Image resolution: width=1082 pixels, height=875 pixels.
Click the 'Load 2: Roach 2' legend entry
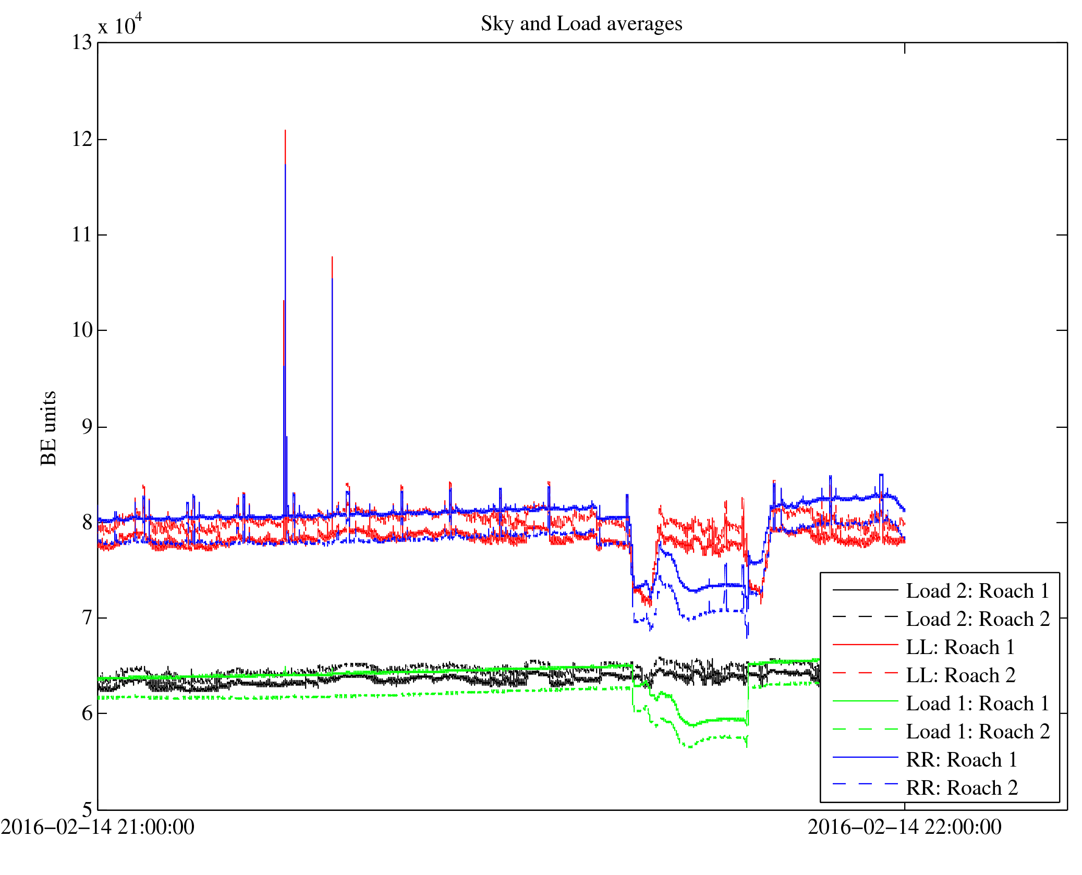pyautogui.click(x=978, y=619)
